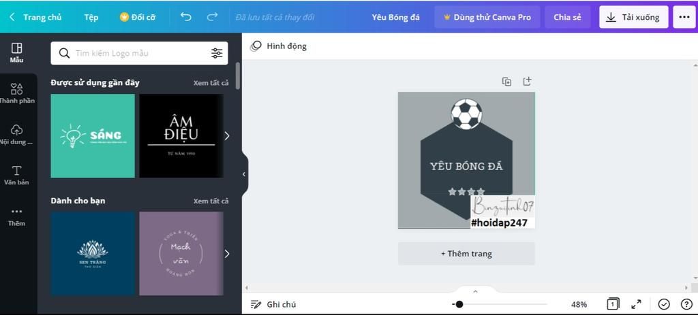This screenshot has height=315, width=698.
Task: Open the three-dot more options menu
Action: pos(684,17)
